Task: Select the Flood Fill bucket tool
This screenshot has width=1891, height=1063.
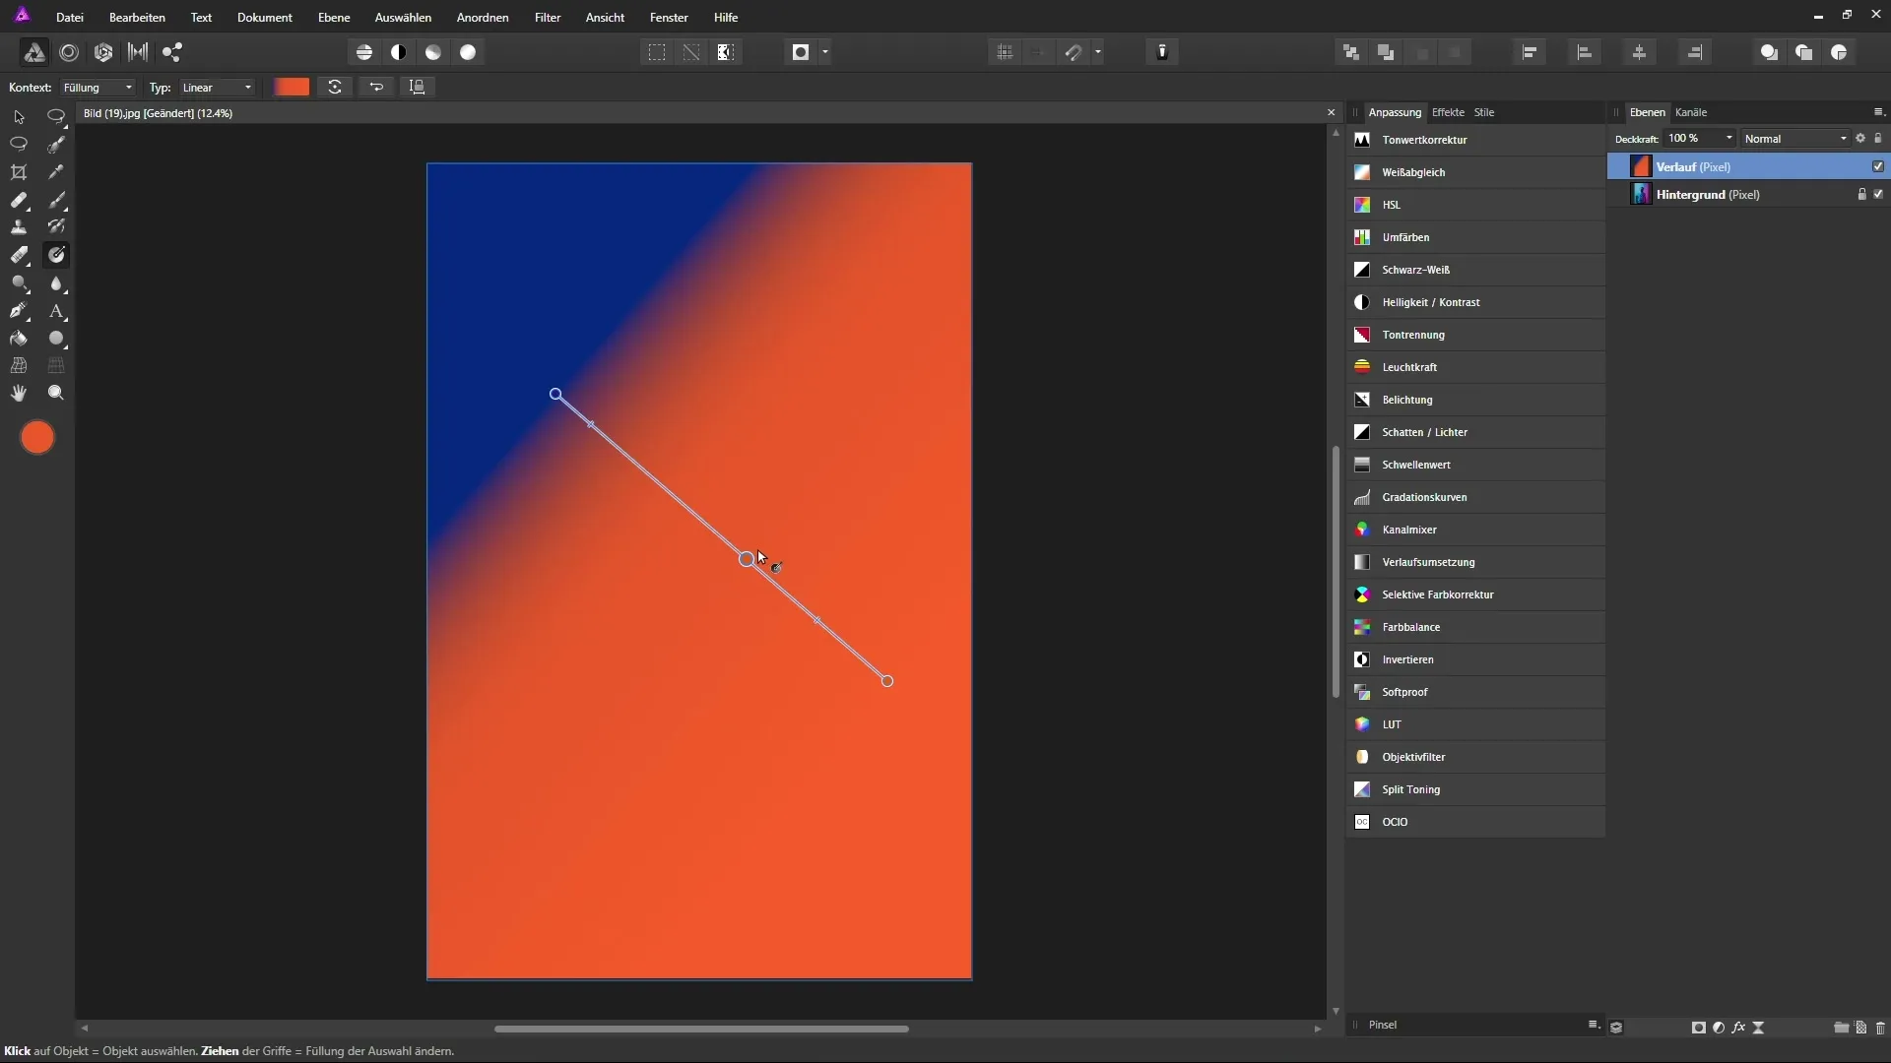Action: point(19,339)
